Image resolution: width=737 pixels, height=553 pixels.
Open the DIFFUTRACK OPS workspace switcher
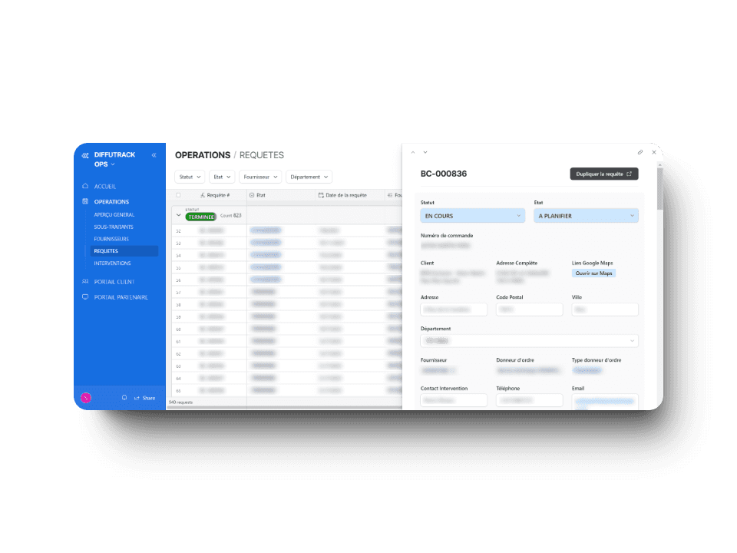pyautogui.click(x=114, y=160)
